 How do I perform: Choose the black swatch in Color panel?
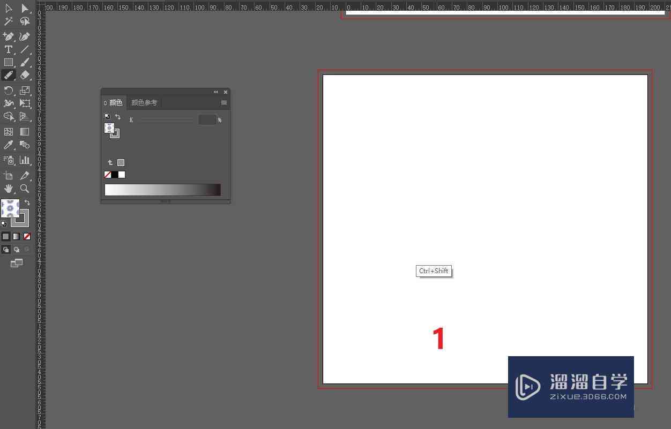tap(115, 175)
